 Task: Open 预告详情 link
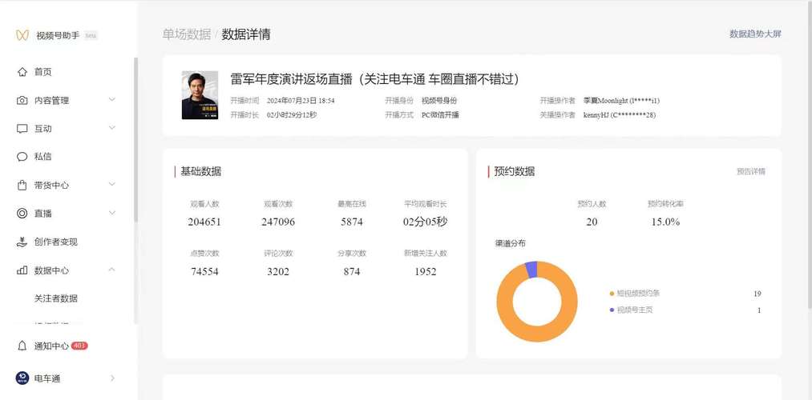point(751,171)
